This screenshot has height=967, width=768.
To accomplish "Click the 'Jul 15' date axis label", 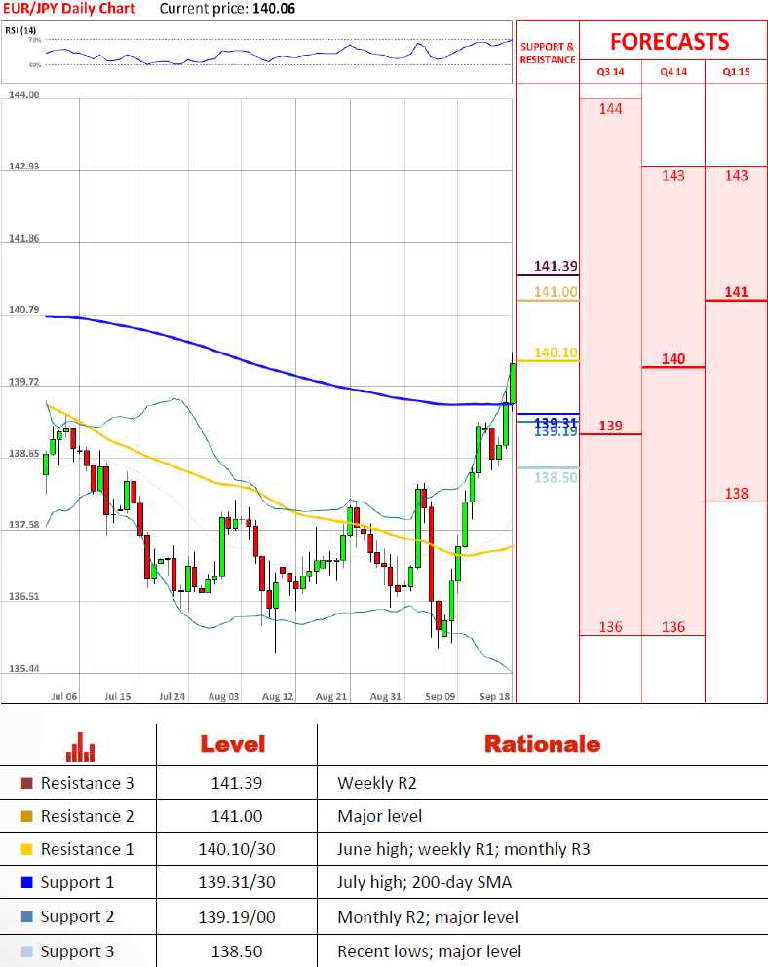I will click(117, 696).
